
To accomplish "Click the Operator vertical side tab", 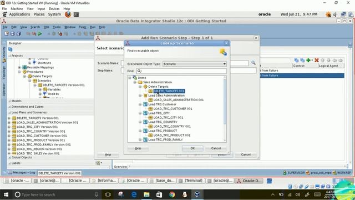I will [x=4, y=90].
